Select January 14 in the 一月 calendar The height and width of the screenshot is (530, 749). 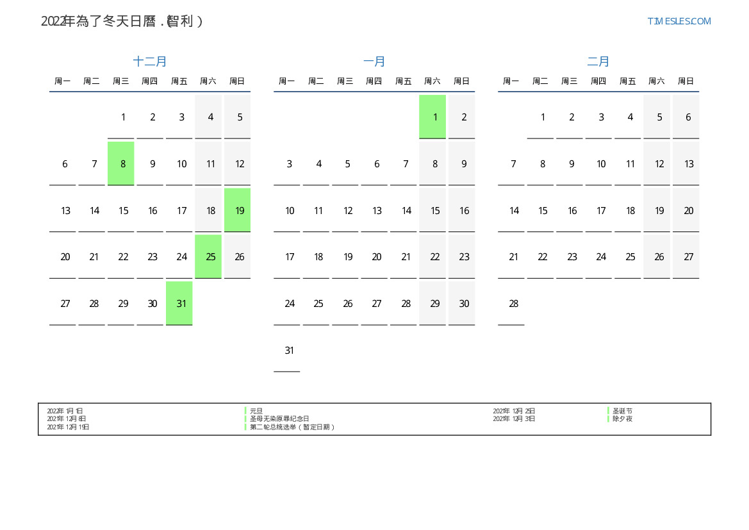[x=404, y=210]
